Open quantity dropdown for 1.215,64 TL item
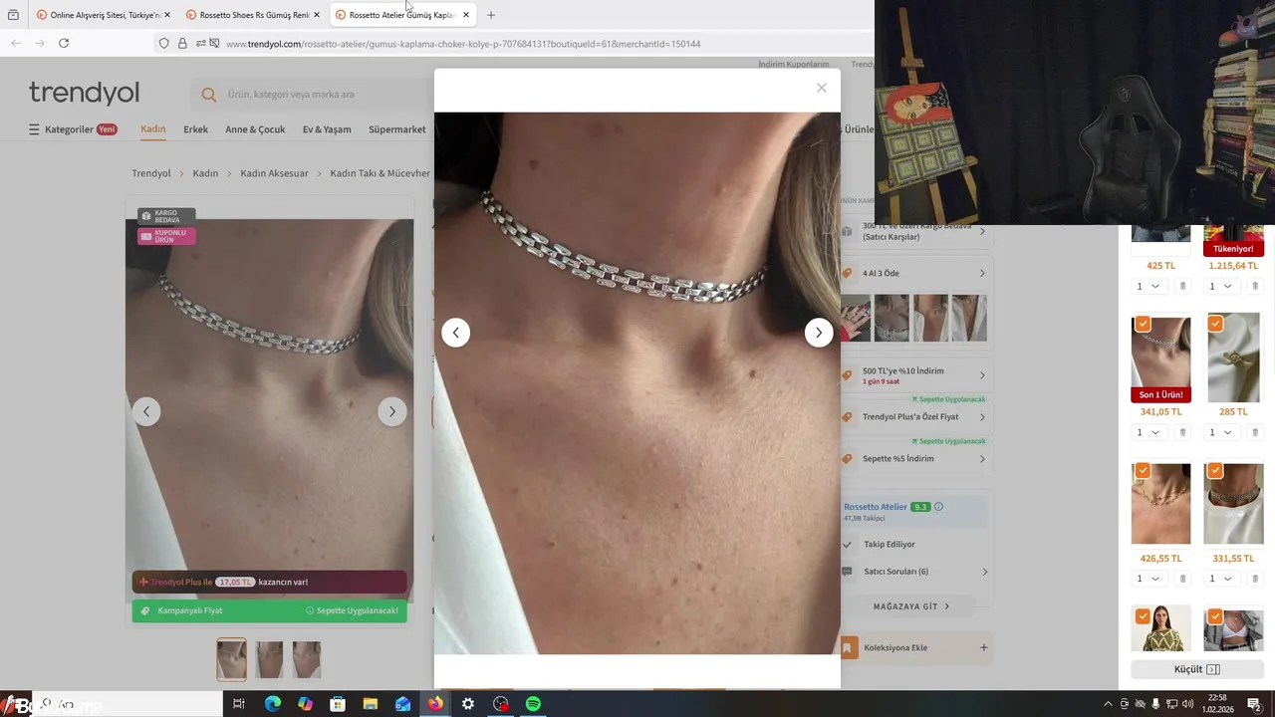 tap(1221, 287)
